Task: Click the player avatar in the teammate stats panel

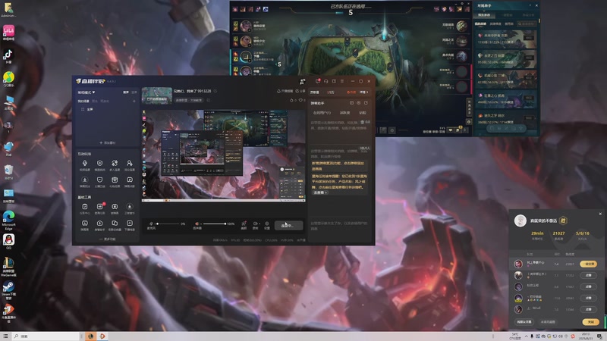Action: tap(520, 221)
